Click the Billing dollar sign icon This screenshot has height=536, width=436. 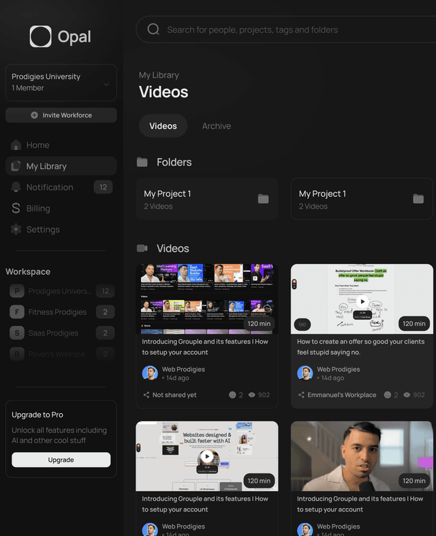(x=16, y=208)
